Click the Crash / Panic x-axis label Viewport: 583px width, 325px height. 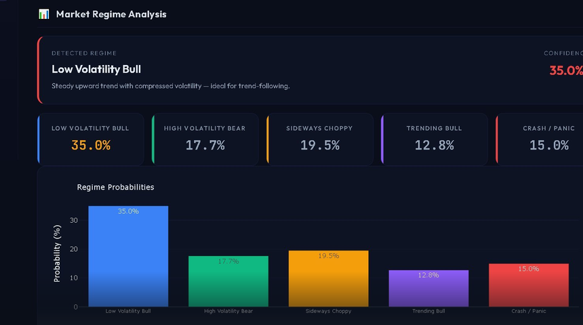[529, 311]
